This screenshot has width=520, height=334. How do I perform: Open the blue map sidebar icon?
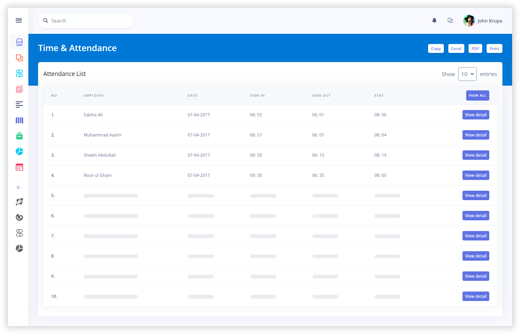tap(19, 120)
